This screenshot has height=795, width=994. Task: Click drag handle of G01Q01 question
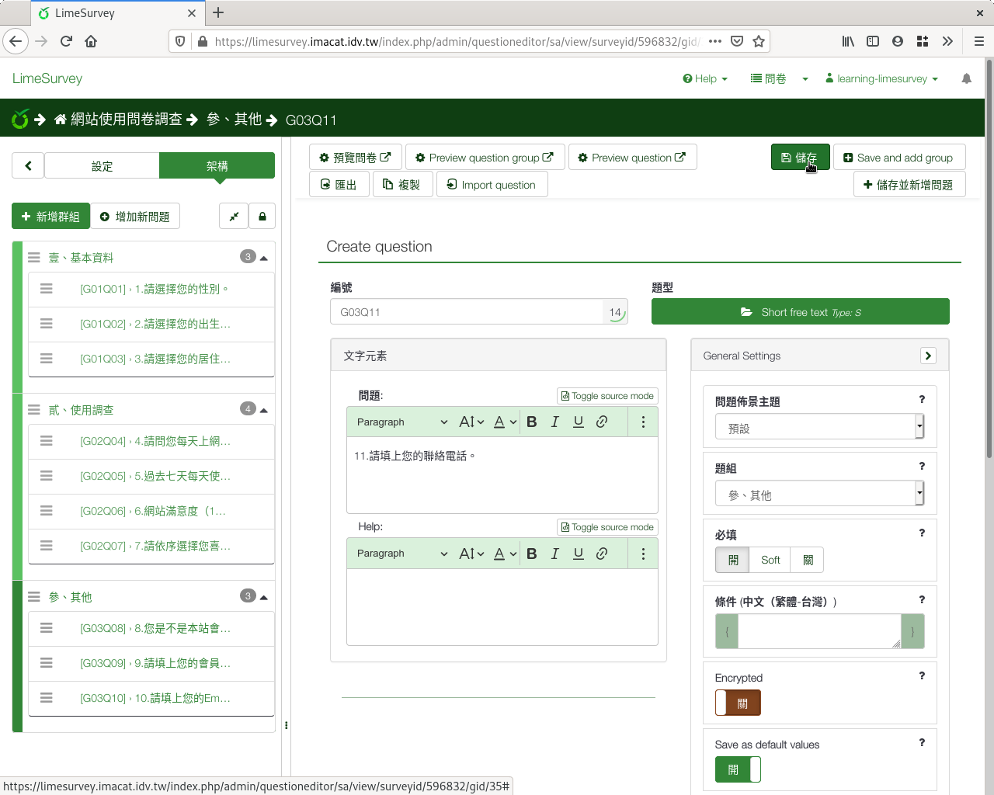tap(47, 289)
